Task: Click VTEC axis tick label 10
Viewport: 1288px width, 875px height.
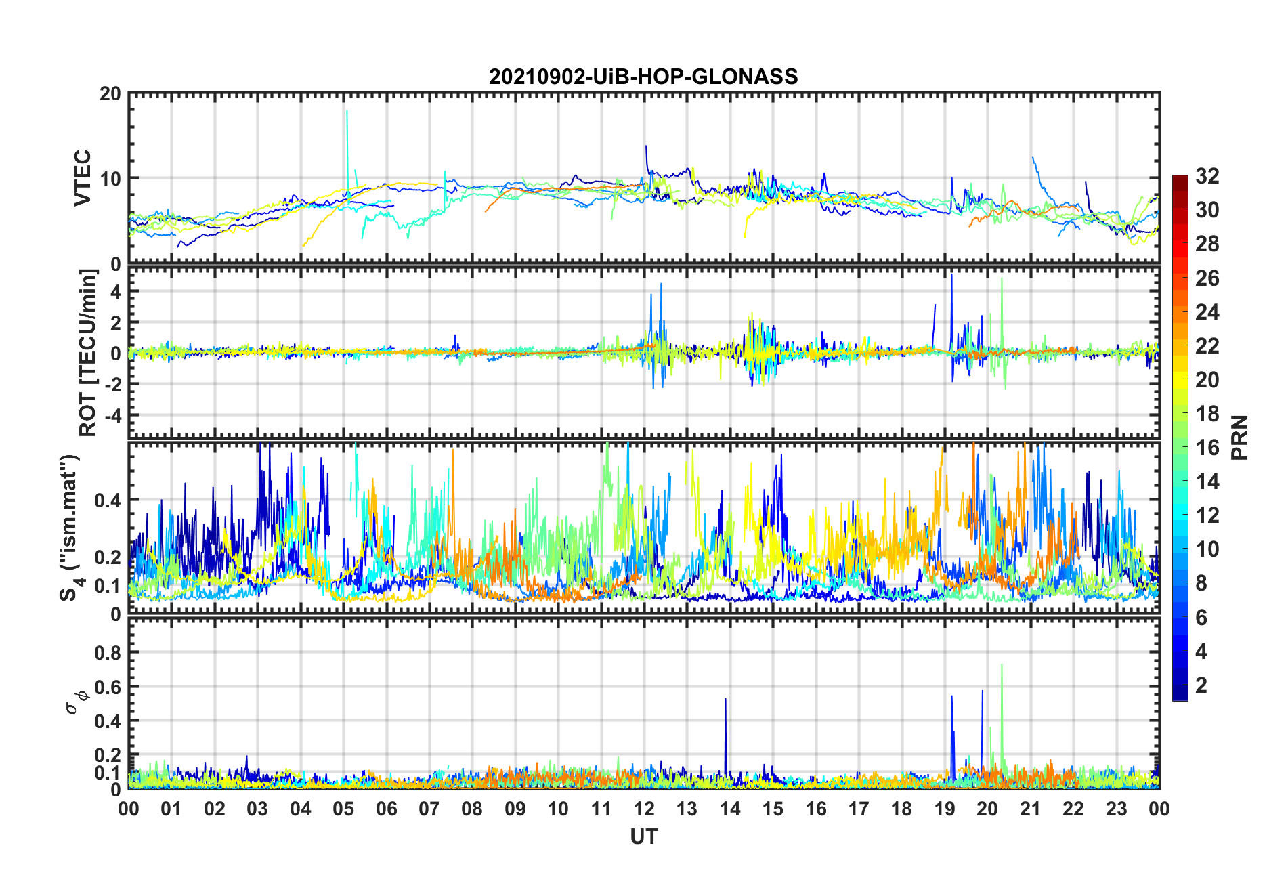Action: click(110, 179)
